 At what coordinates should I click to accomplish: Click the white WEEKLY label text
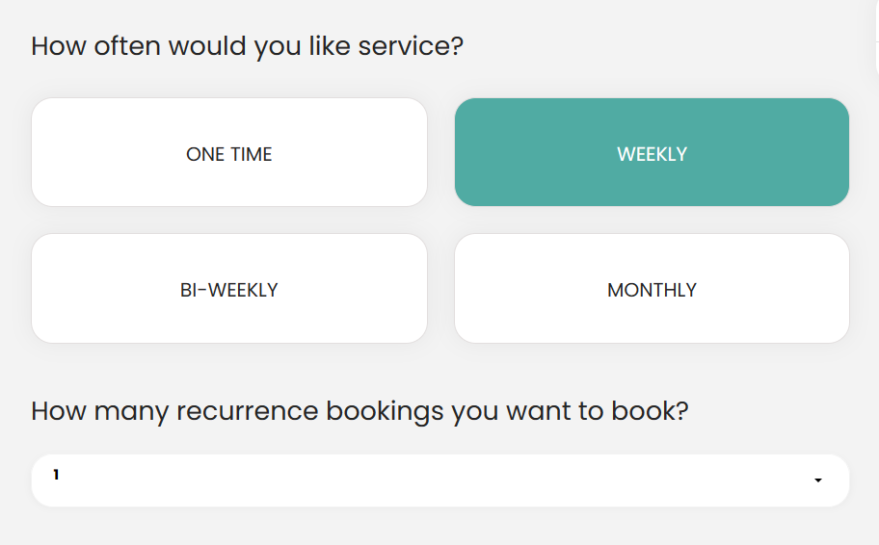pyautogui.click(x=652, y=154)
